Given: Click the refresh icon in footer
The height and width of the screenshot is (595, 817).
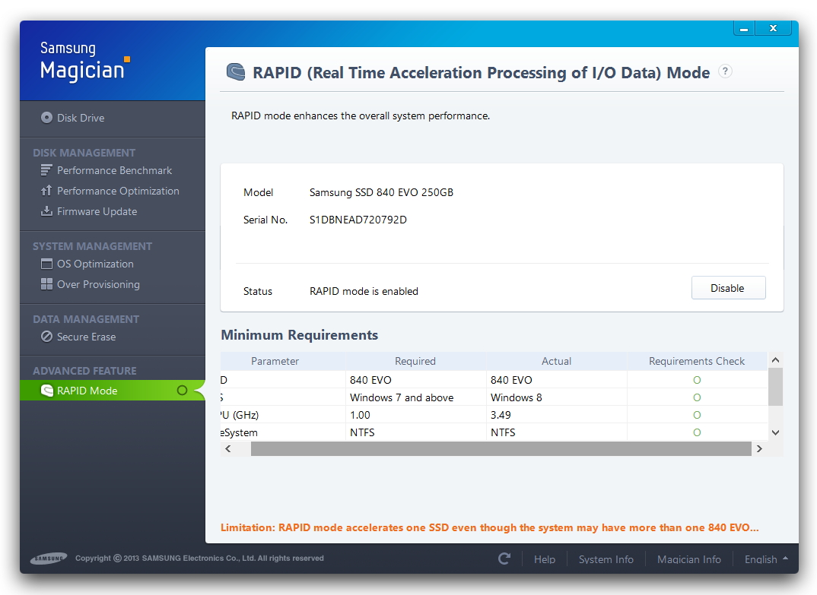Looking at the screenshot, I should pos(504,559).
